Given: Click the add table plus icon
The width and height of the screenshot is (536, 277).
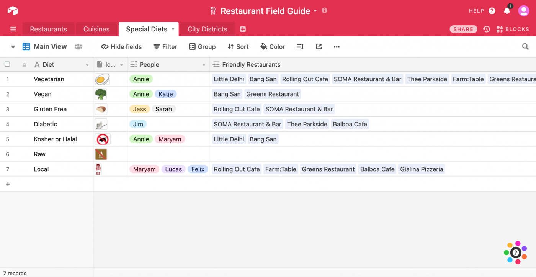Looking at the screenshot, I should click(243, 29).
